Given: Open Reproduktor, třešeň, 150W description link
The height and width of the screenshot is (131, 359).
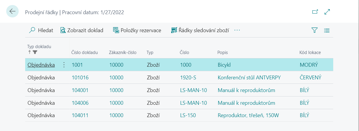Looking at the screenshot, I should pos(248,115).
